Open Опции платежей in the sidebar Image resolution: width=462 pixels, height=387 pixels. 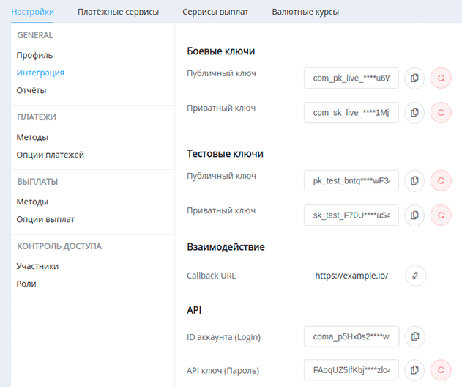50,155
